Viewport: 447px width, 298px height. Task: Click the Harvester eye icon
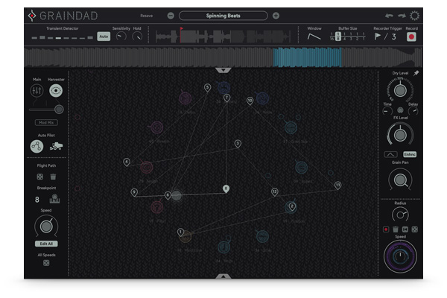point(55,90)
